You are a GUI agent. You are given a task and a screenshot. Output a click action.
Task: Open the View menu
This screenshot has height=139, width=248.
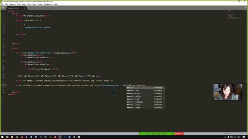pos(24,4)
